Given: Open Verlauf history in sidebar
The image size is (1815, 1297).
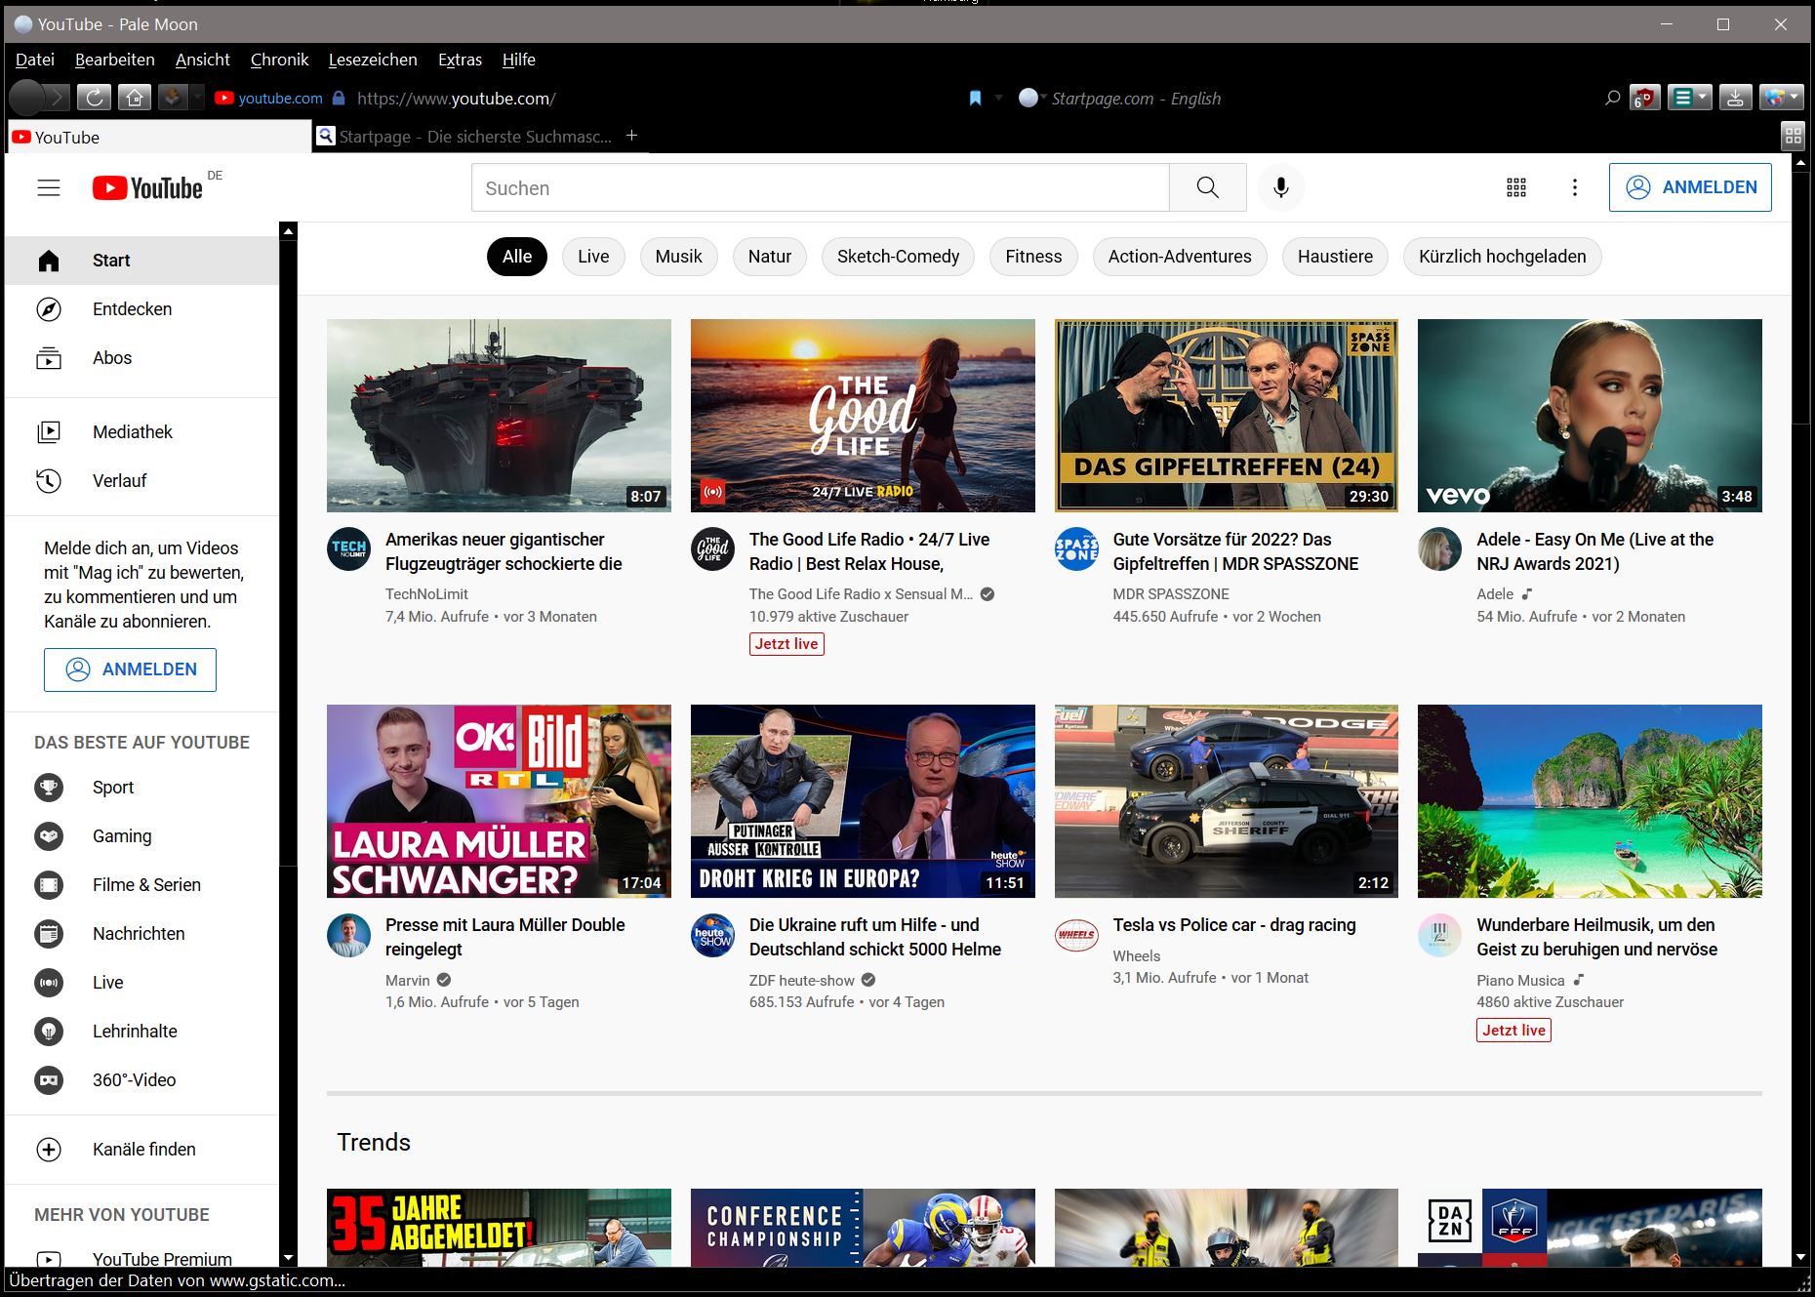Looking at the screenshot, I should [142, 481].
